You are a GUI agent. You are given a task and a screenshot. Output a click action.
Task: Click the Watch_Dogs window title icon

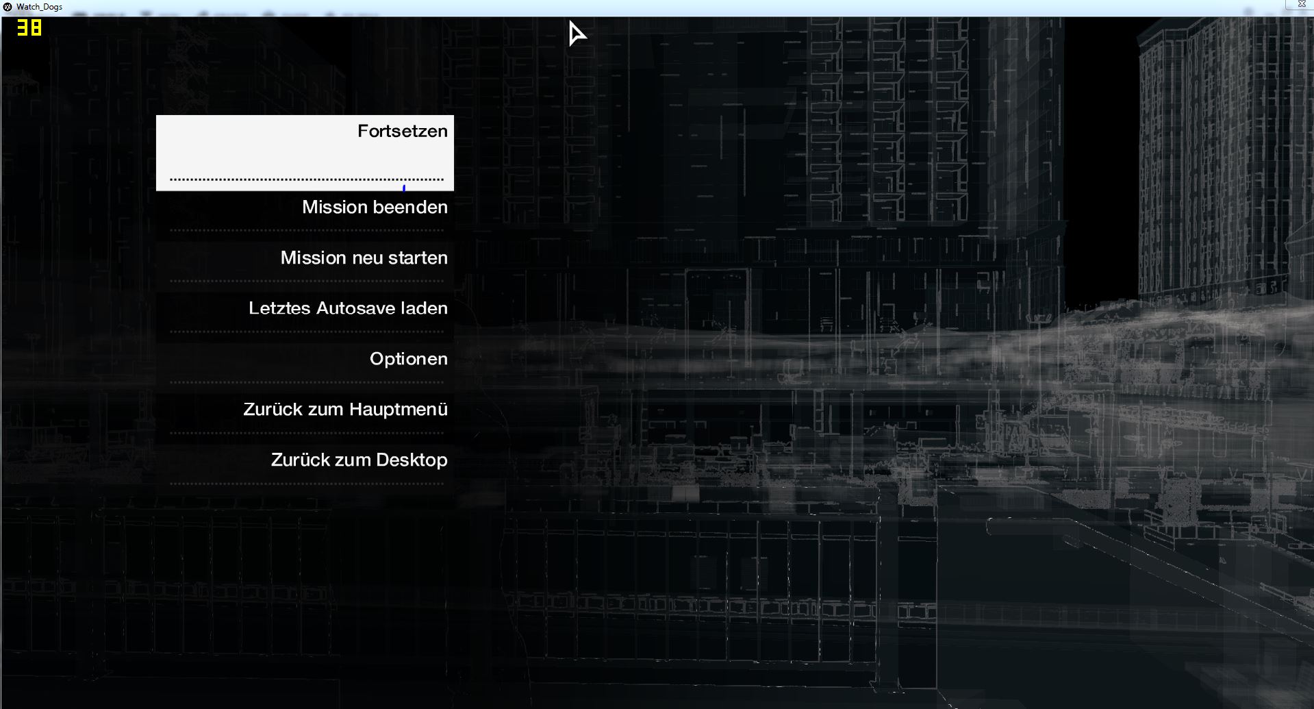pyautogui.click(x=8, y=7)
